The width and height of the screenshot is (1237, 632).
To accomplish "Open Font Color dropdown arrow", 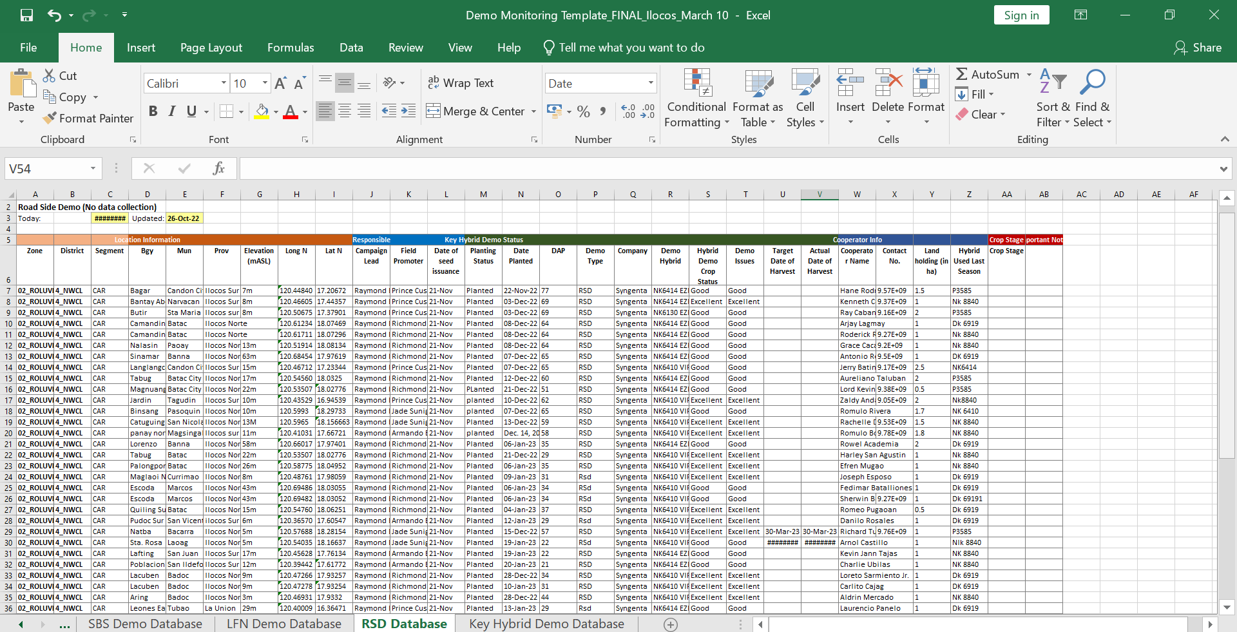I will (x=305, y=111).
